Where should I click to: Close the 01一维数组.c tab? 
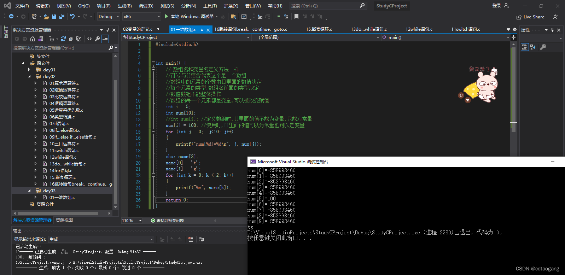click(x=208, y=30)
